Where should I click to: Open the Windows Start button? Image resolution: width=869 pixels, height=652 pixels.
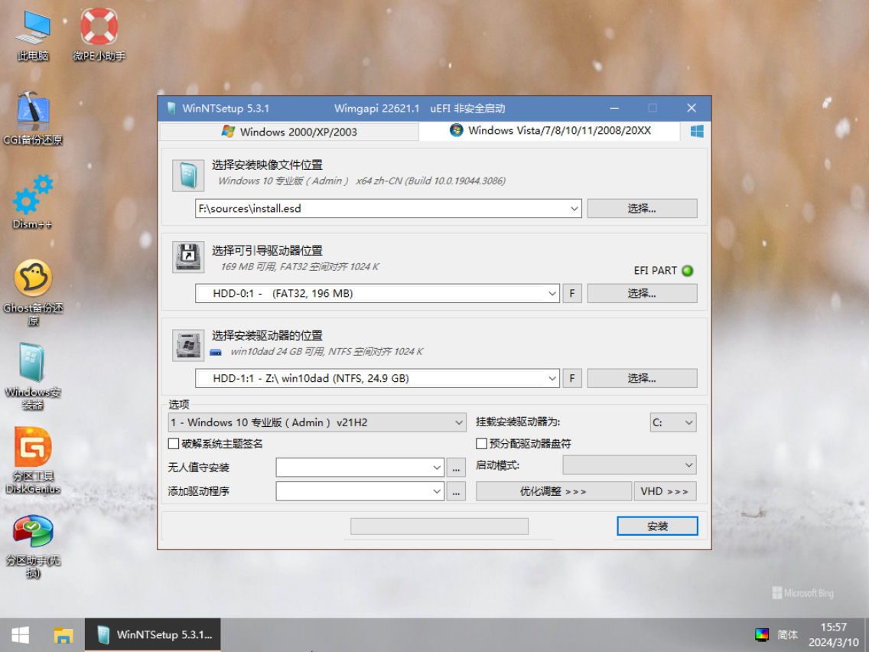(21, 635)
